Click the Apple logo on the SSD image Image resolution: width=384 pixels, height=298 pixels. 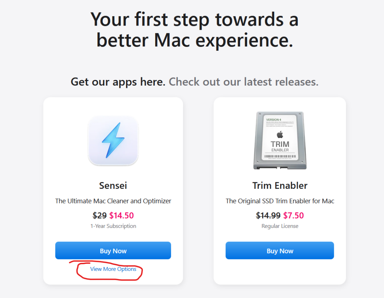point(280,134)
